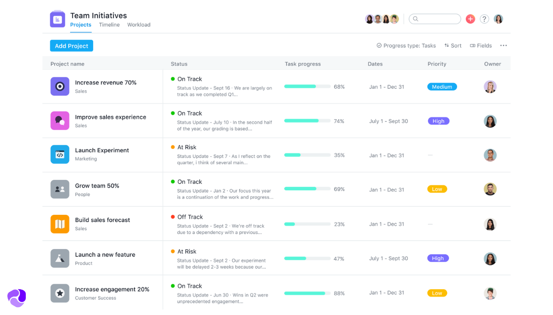Open the help question mark icon

(x=484, y=19)
